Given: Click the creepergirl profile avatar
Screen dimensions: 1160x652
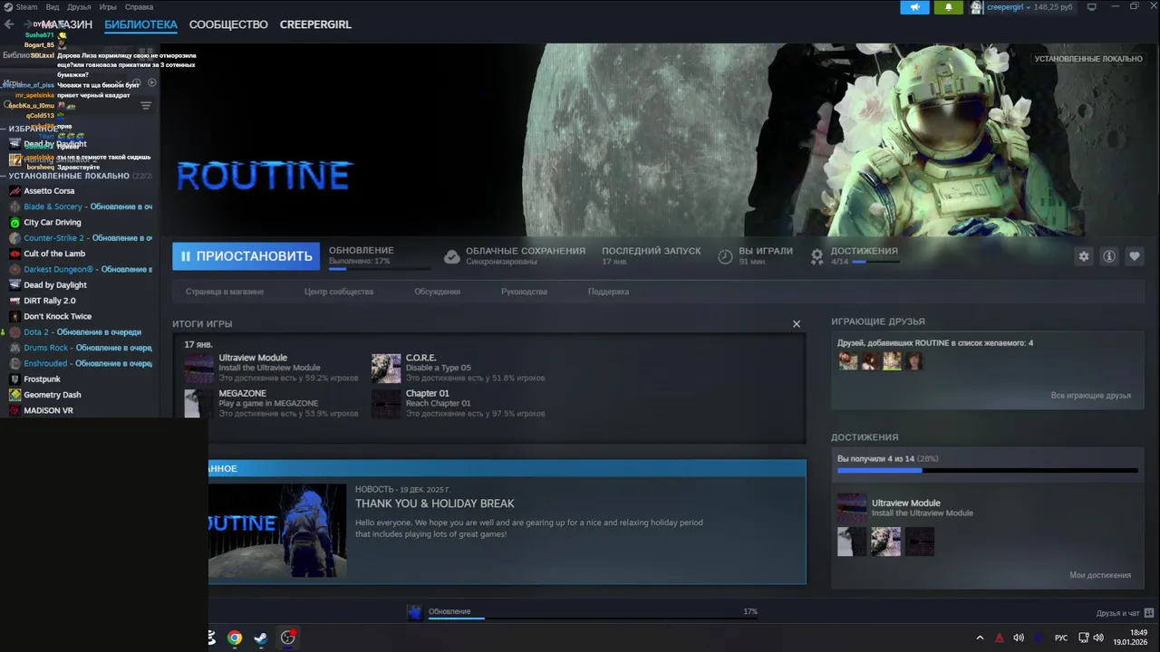Looking at the screenshot, I should point(976,7).
